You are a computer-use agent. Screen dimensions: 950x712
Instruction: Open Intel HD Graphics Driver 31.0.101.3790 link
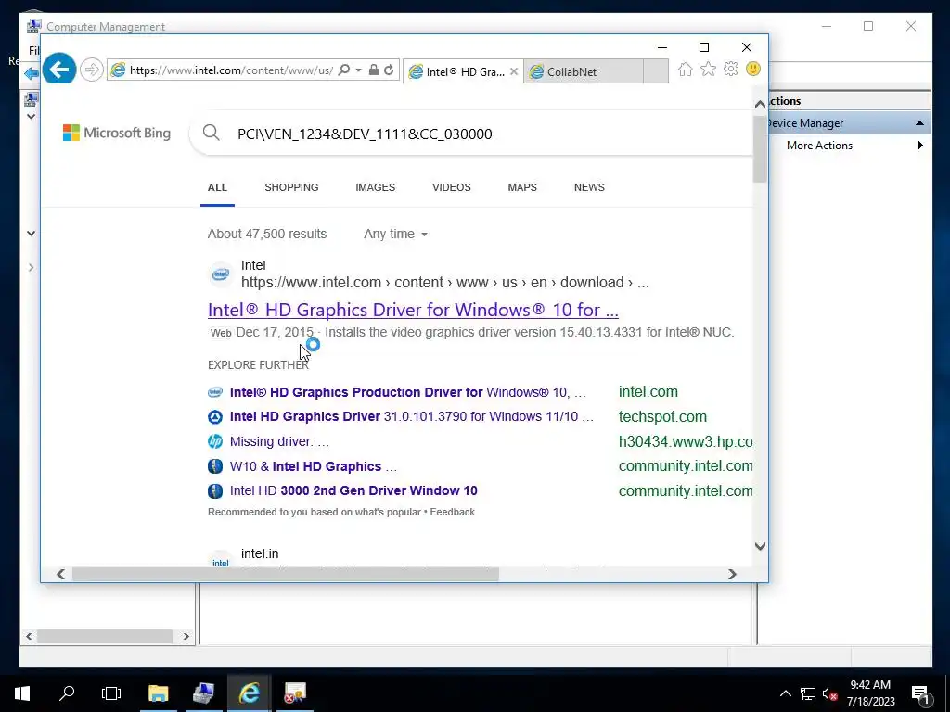coord(411,417)
